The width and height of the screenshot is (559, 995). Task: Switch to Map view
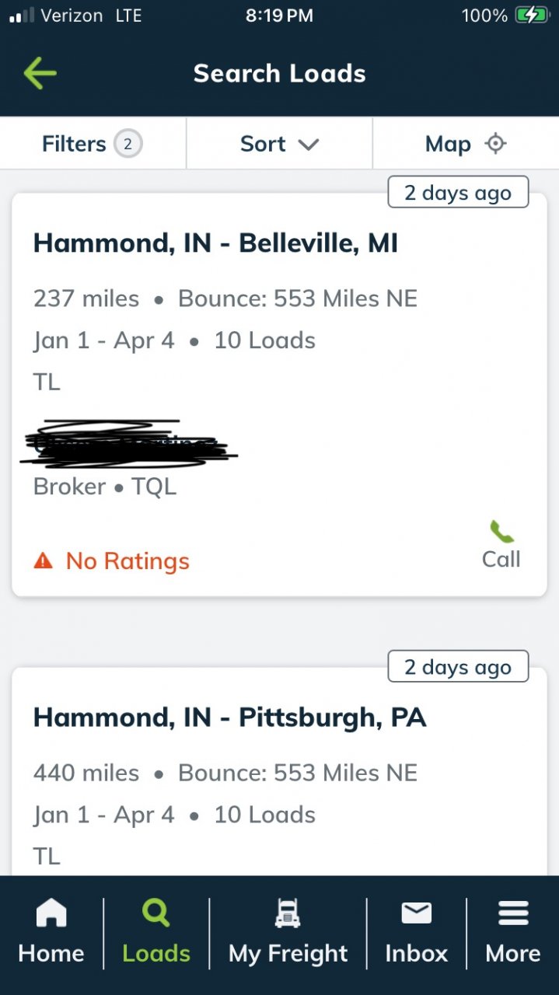coord(466,144)
